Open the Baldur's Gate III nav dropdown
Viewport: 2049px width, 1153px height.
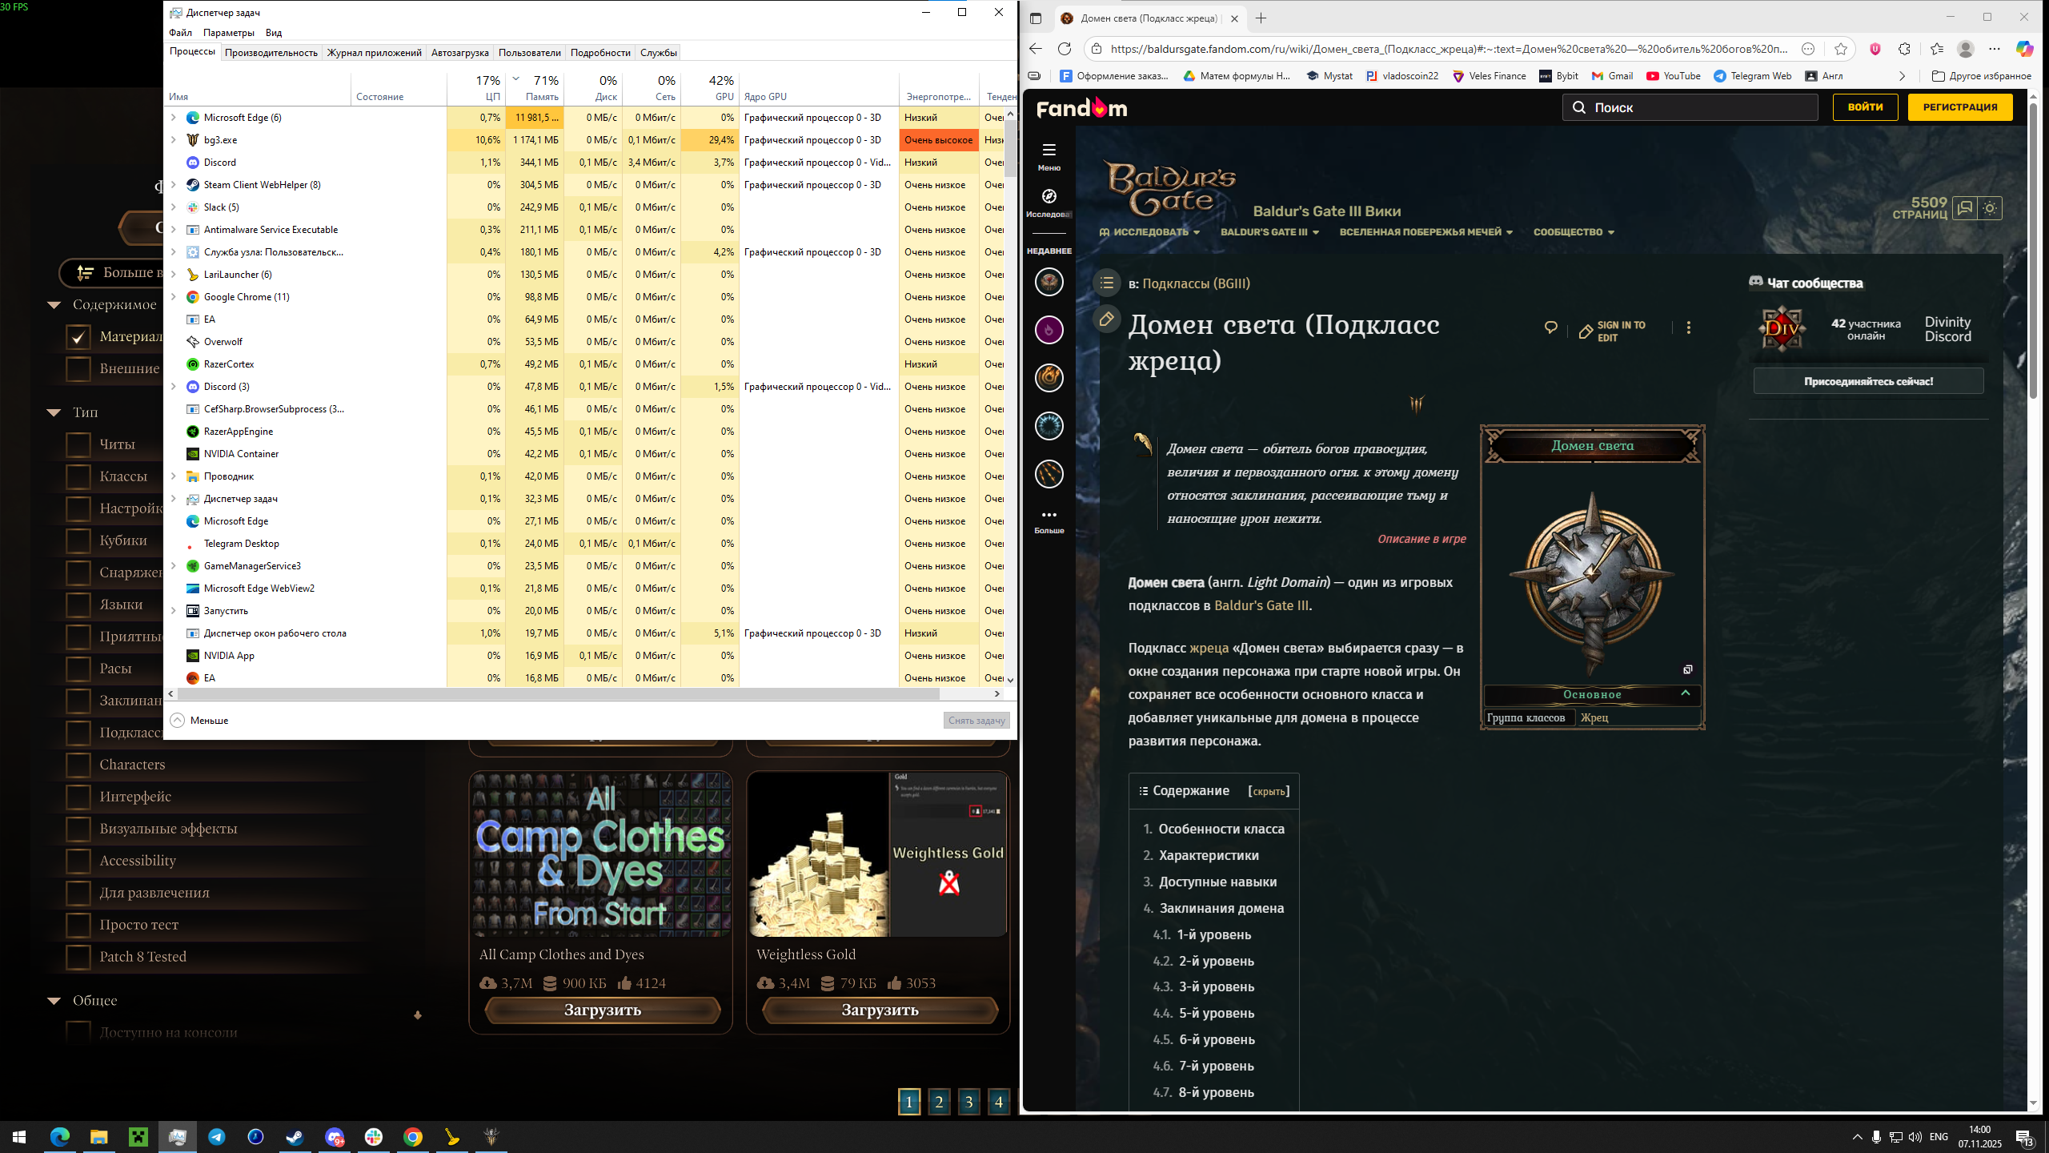[1269, 232]
